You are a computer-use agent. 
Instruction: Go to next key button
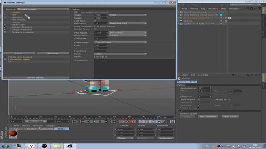(106, 121)
